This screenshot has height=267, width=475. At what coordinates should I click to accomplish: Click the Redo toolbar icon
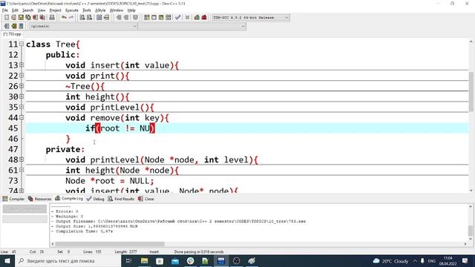tap(71, 18)
